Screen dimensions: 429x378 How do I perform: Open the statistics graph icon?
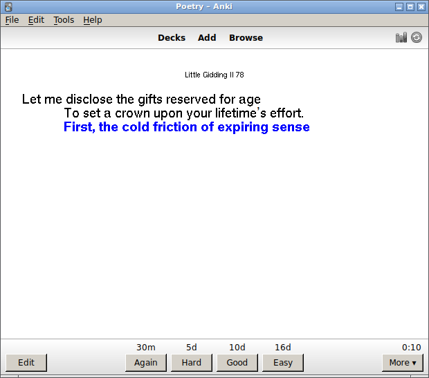(x=401, y=37)
